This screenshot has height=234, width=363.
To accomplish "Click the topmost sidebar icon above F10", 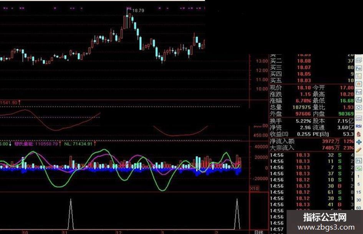I will pos(359,60).
